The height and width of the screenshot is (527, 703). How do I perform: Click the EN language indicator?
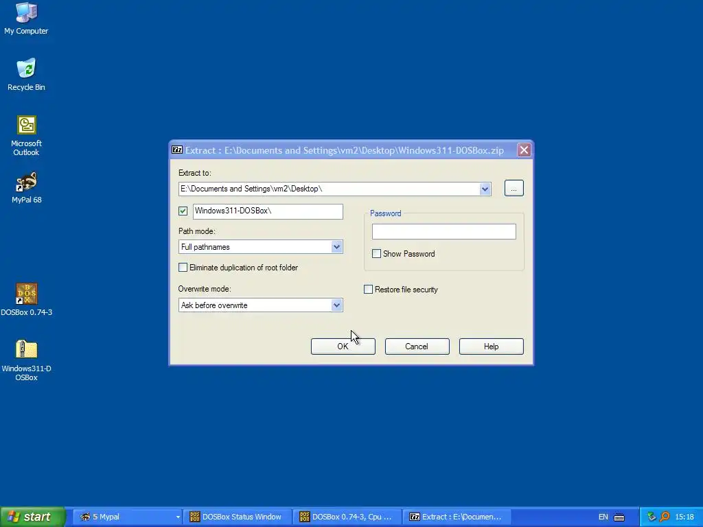tap(603, 517)
